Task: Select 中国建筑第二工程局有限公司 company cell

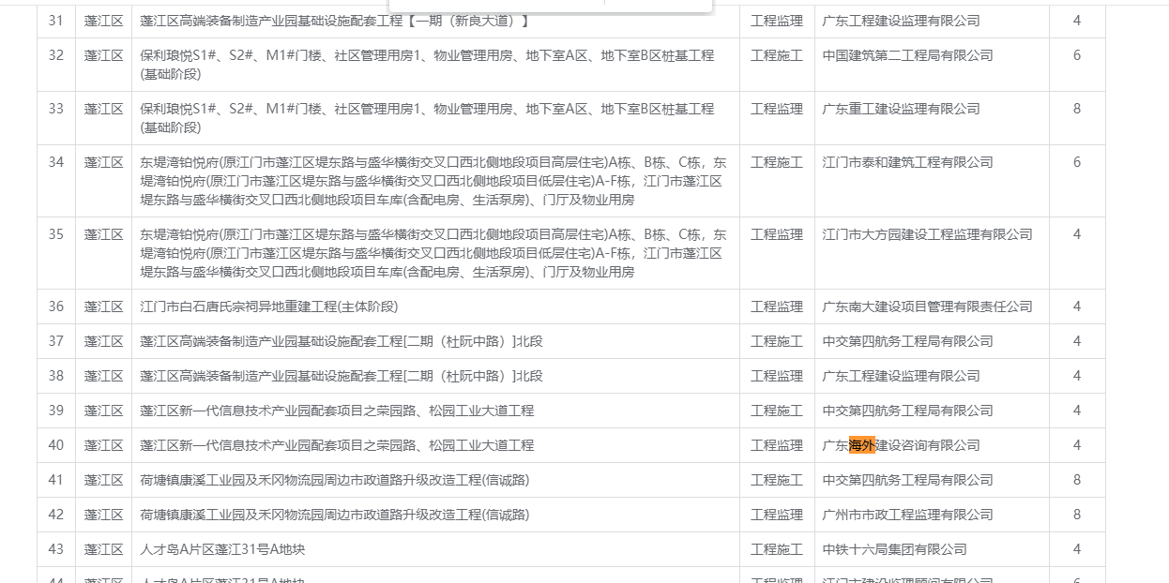Action: click(x=907, y=55)
